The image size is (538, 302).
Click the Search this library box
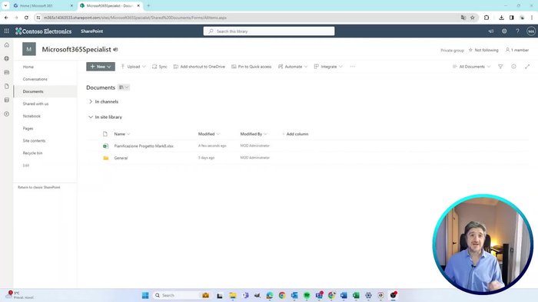[x=269, y=31]
